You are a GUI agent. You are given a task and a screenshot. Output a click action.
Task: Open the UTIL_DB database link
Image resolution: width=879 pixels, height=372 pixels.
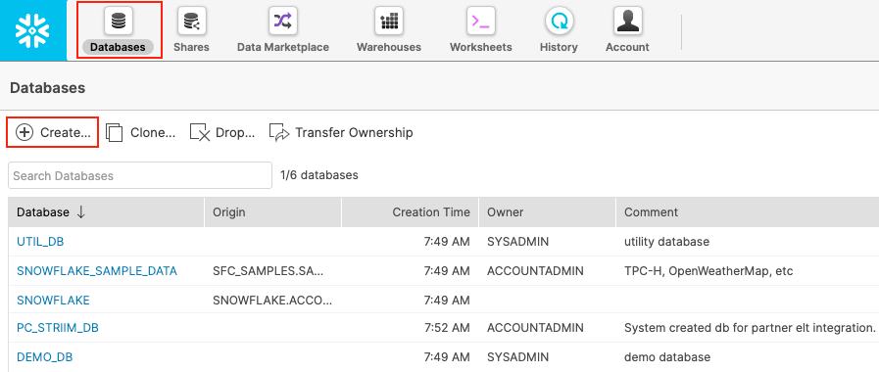click(40, 242)
